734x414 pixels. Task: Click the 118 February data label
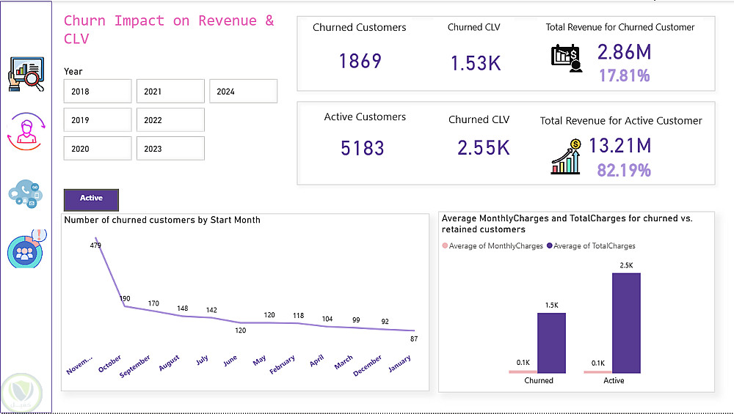pos(298,315)
